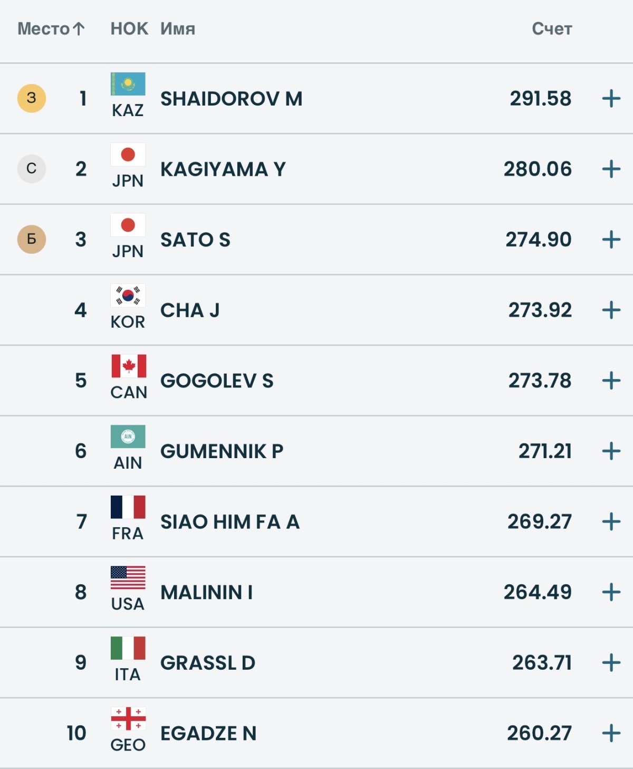Click the bronze medal badge
This screenshot has height=769, width=633.
32,239
